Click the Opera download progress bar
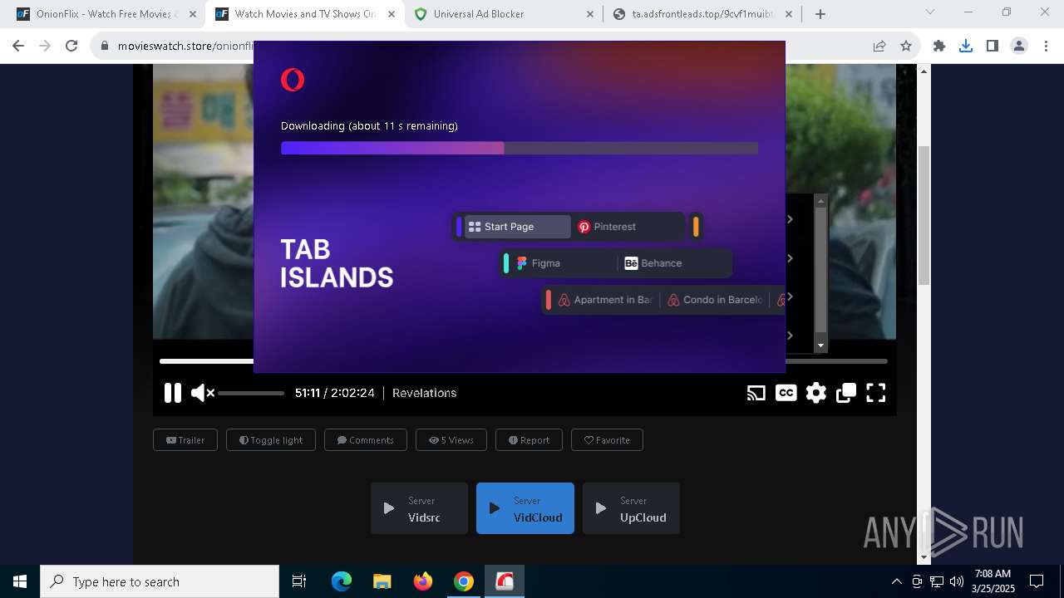Image resolution: width=1064 pixels, height=598 pixels. pos(520,148)
